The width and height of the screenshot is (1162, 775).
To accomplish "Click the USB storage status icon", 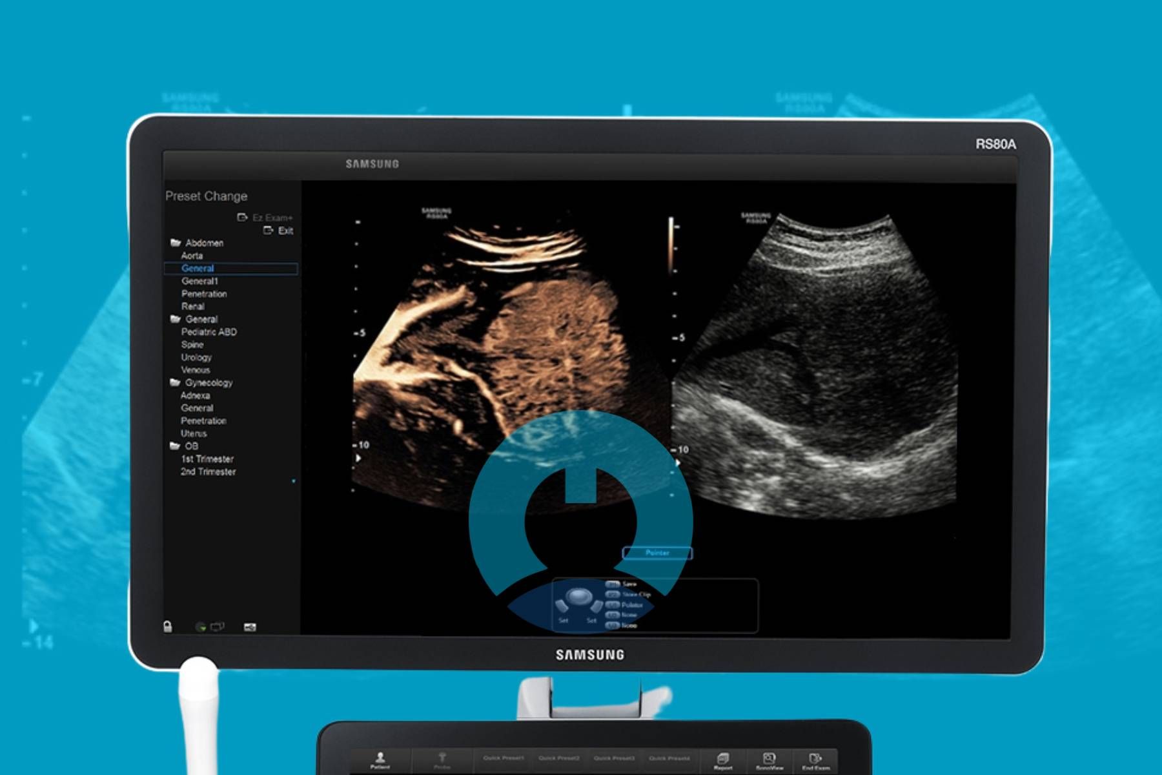I will pyautogui.click(x=250, y=626).
